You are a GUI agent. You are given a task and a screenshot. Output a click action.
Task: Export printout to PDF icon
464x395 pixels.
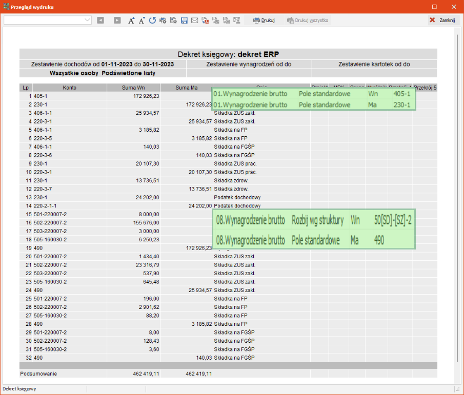point(205,20)
